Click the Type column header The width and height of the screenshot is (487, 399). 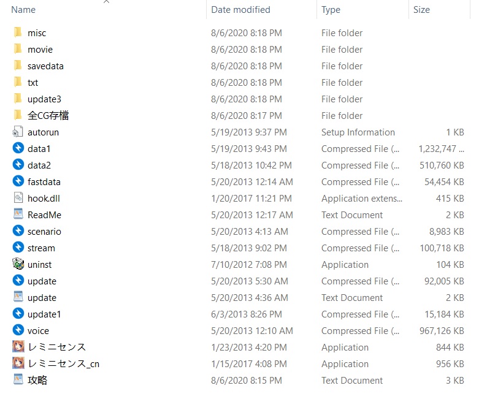(331, 10)
